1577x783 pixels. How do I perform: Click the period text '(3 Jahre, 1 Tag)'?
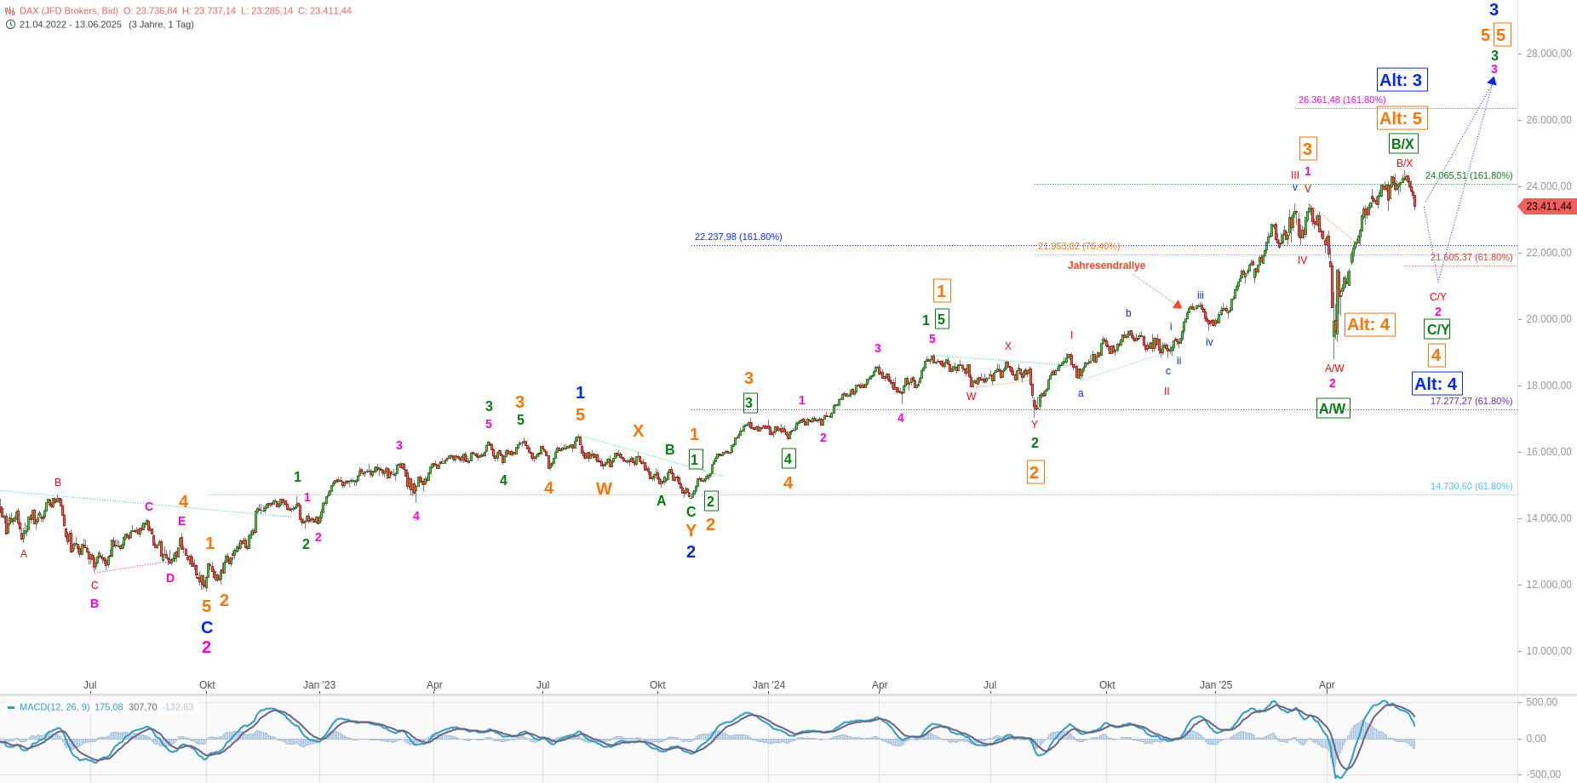coord(161,25)
